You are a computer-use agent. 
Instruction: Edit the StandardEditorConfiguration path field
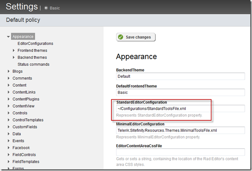tap(180, 108)
